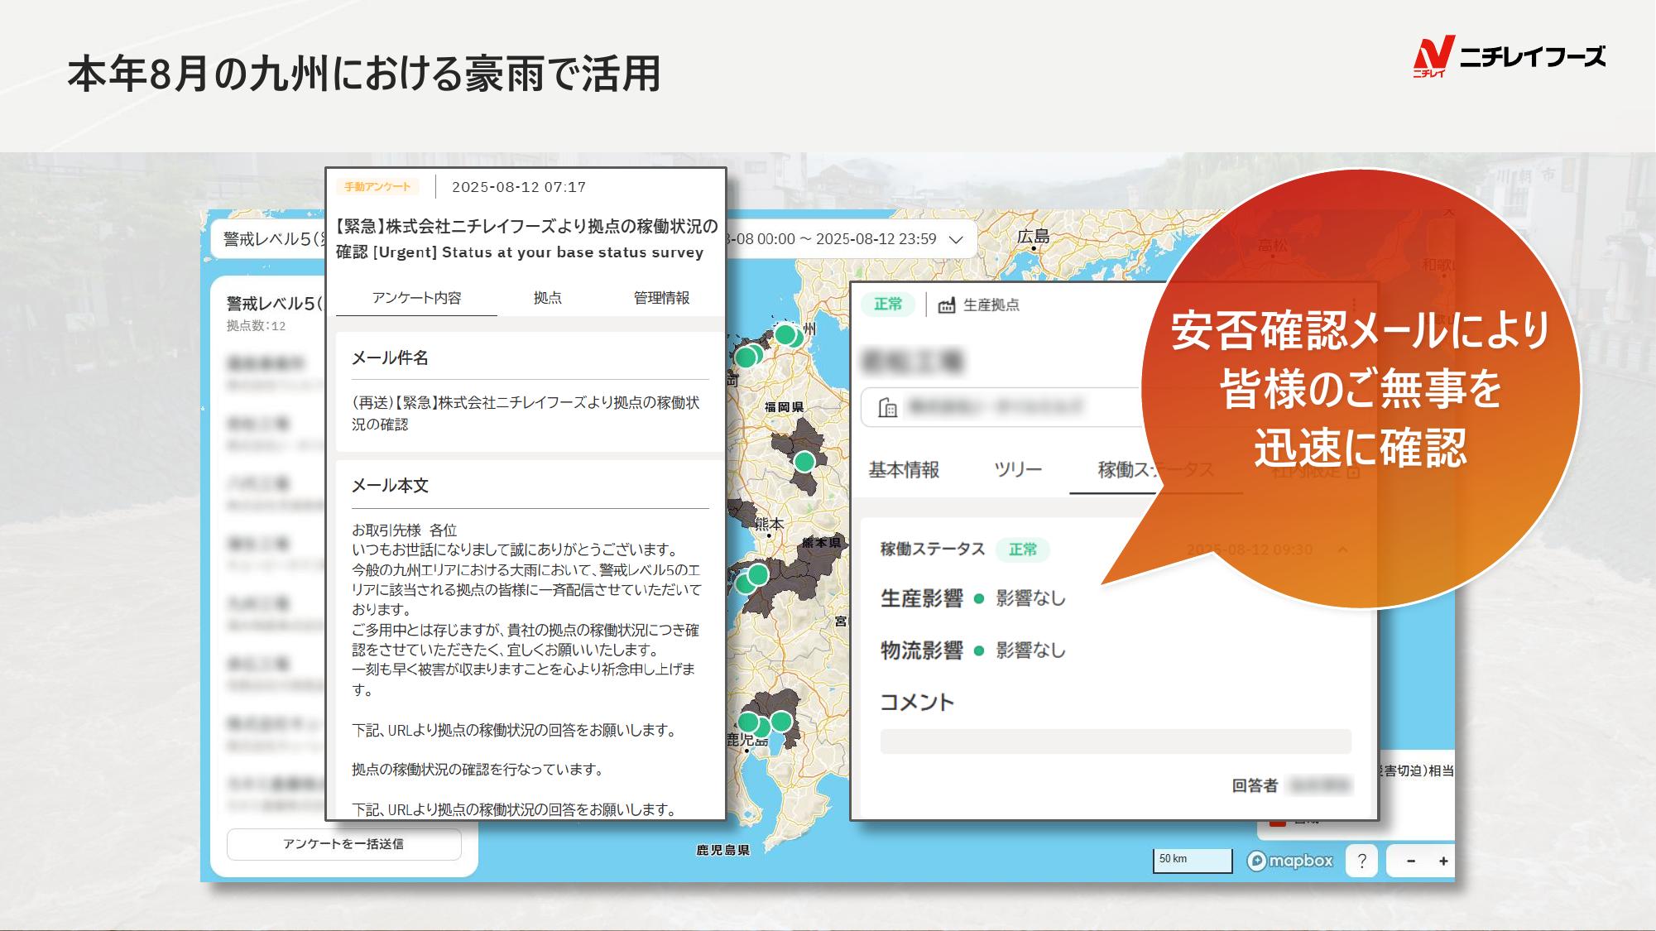The image size is (1656, 931).
Task: Zoom in the map with the plus button
Action: [x=1443, y=861]
